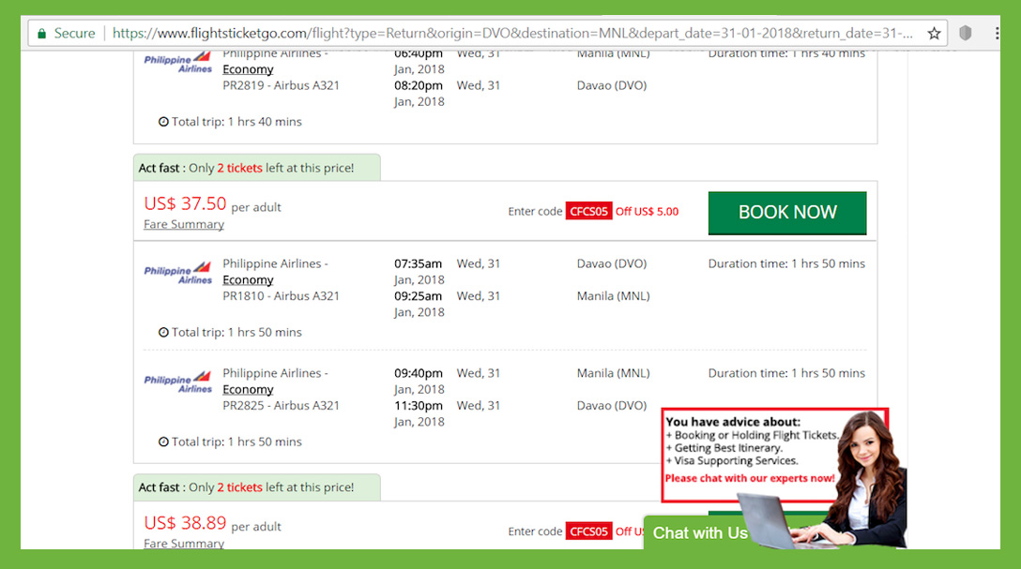This screenshot has height=569, width=1021.
Task: Open the Chat with Us widget
Action: click(x=700, y=533)
